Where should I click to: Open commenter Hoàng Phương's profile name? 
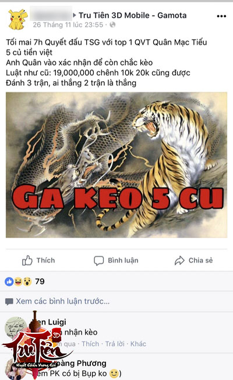pyautogui.click(x=82, y=363)
